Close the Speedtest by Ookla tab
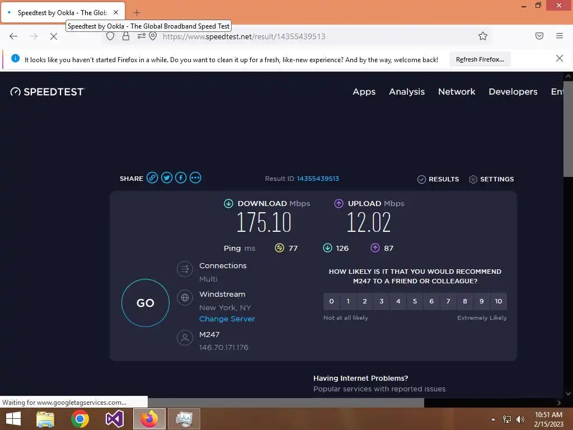The image size is (573, 430). (116, 12)
